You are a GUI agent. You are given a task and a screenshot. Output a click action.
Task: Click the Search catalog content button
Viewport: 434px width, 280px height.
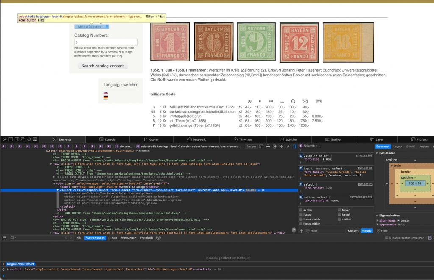click(103, 66)
